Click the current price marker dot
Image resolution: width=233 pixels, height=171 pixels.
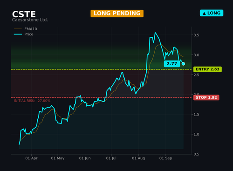[x=183, y=64]
